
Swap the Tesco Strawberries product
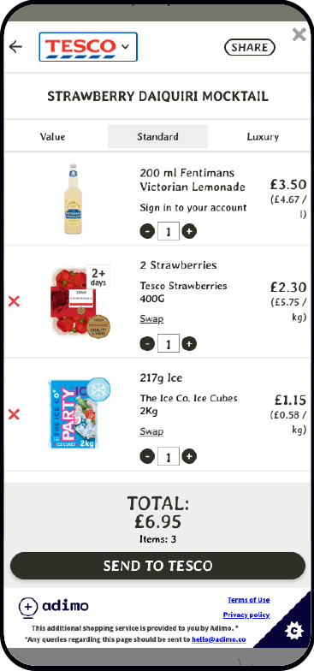click(151, 318)
